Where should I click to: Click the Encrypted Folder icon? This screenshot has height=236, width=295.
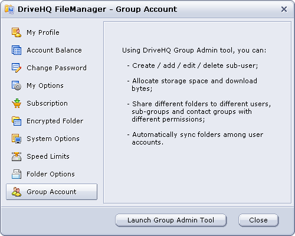(x=17, y=121)
